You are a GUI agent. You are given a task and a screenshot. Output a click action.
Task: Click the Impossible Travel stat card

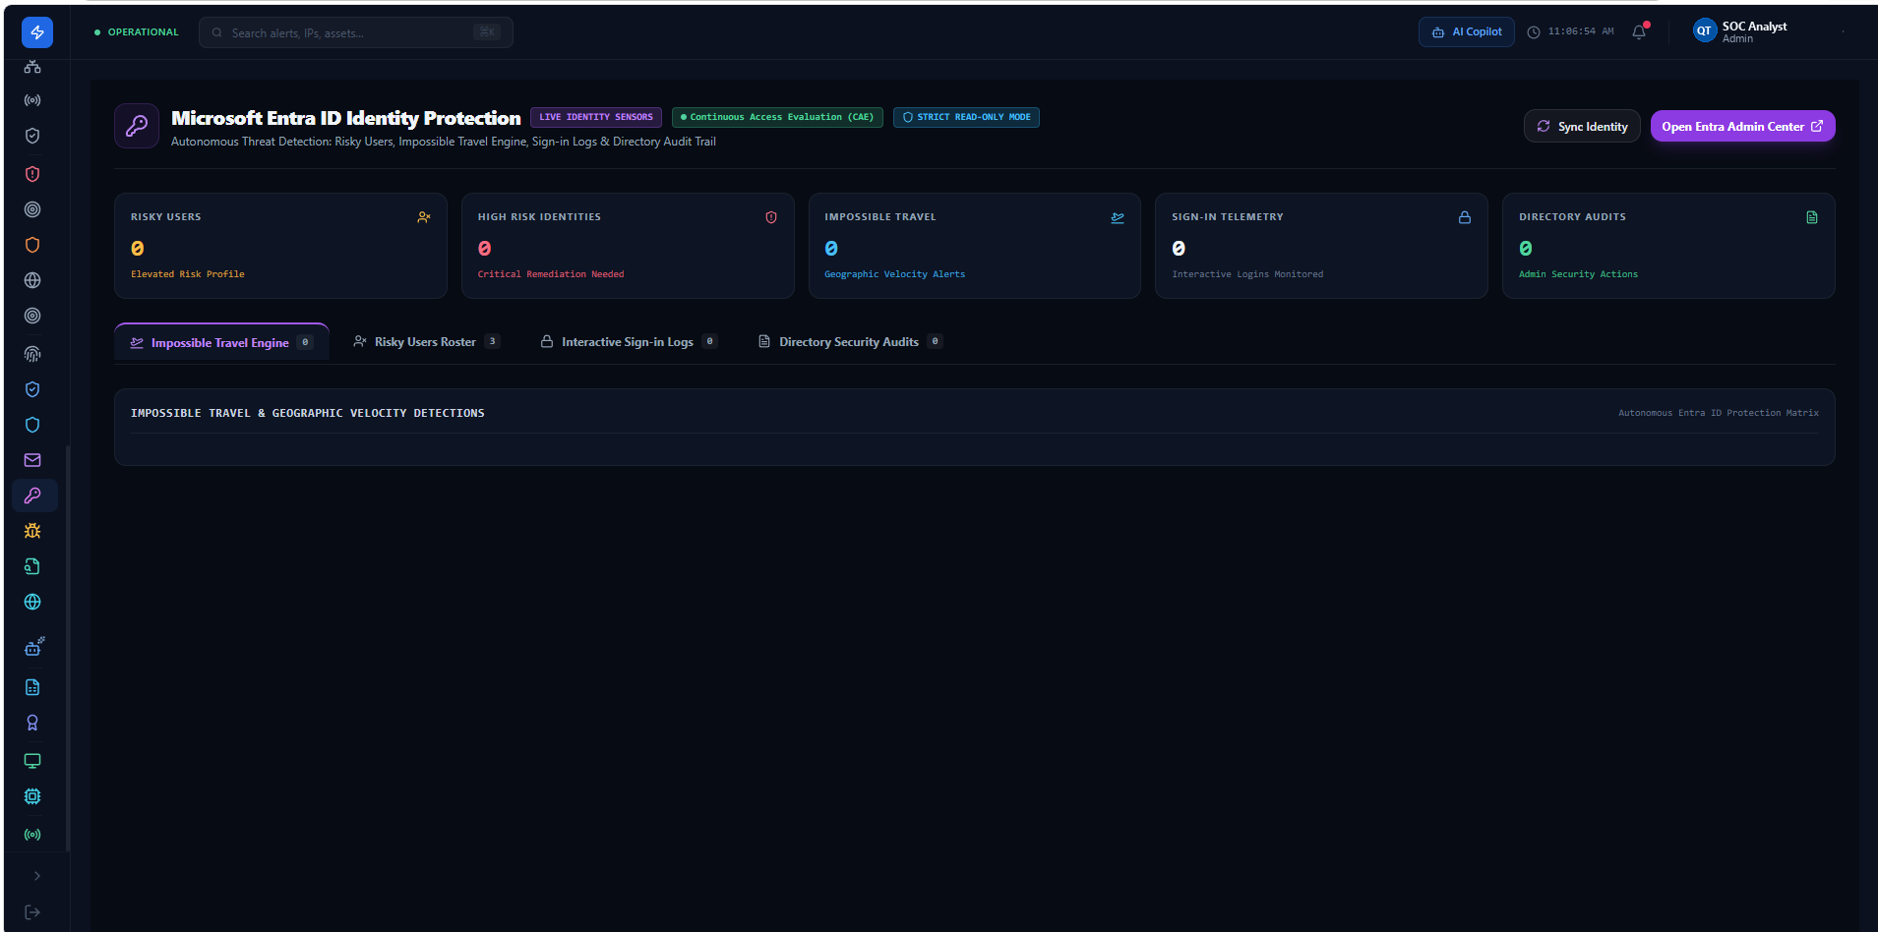click(x=974, y=246)
